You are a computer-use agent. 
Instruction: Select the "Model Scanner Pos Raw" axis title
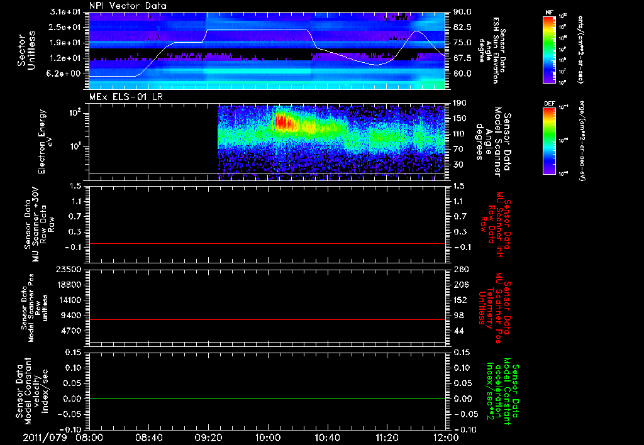[35, 308]
